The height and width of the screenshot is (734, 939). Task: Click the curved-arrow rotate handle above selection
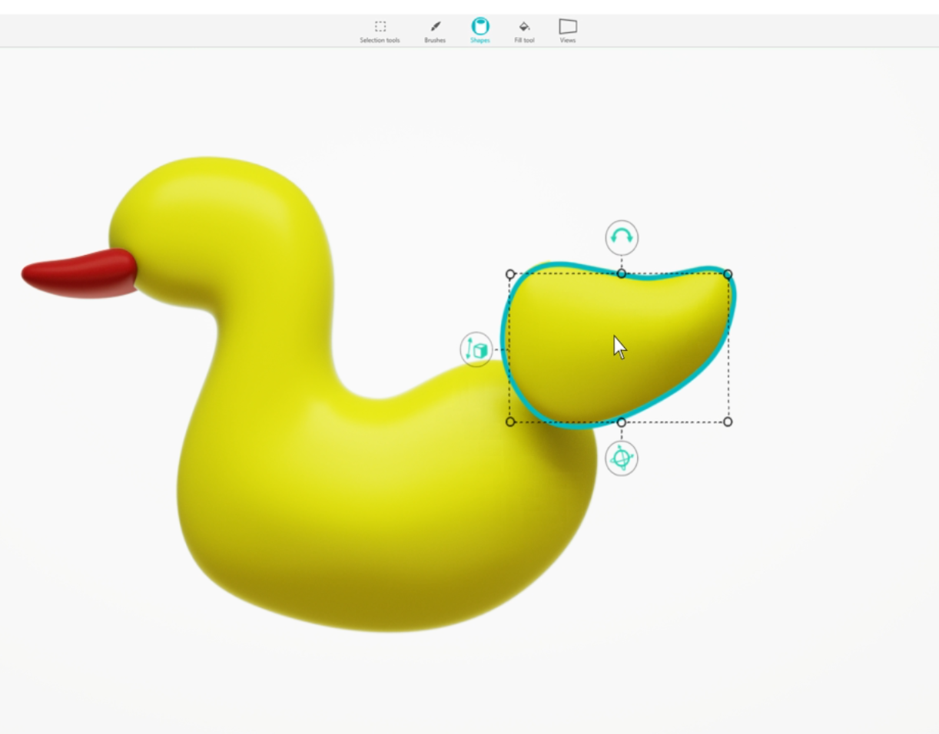point(622,238)
